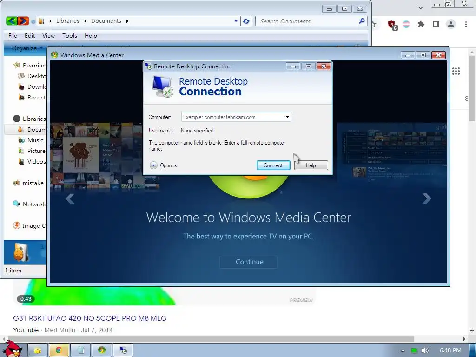
Task: Select Desktop under Favorites
Action: 32,76
